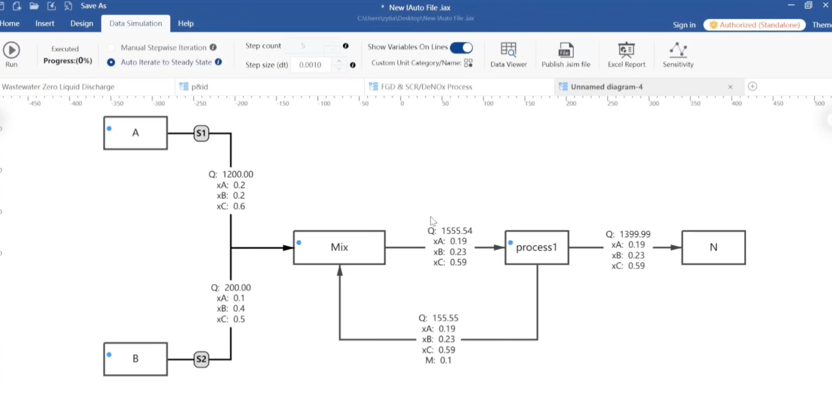The height and width of the screenshot is (413, 832).
Task: Click the Authorized (Standalone) badge
Action: pos(755,25)
